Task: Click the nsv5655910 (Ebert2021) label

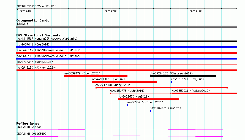Action: 145,102
